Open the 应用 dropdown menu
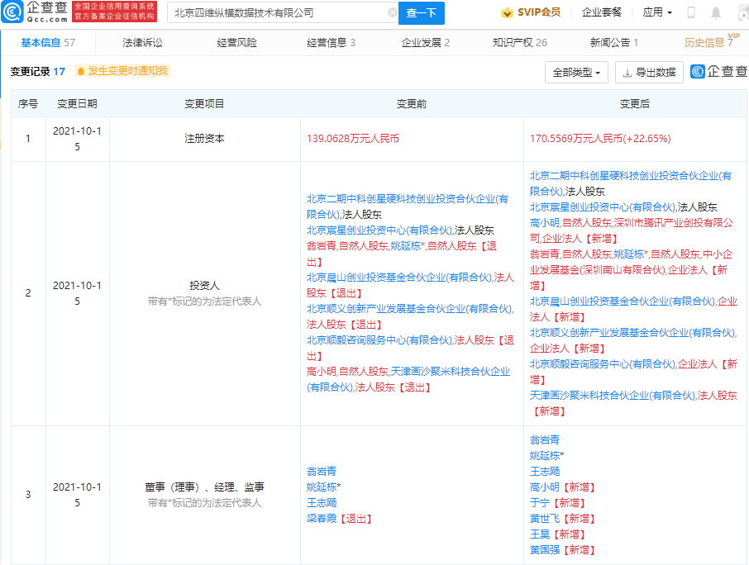 coord(657,12)
